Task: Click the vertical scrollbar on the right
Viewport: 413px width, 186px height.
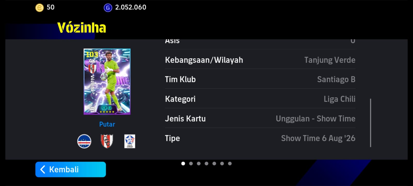Action: [371, 123]
